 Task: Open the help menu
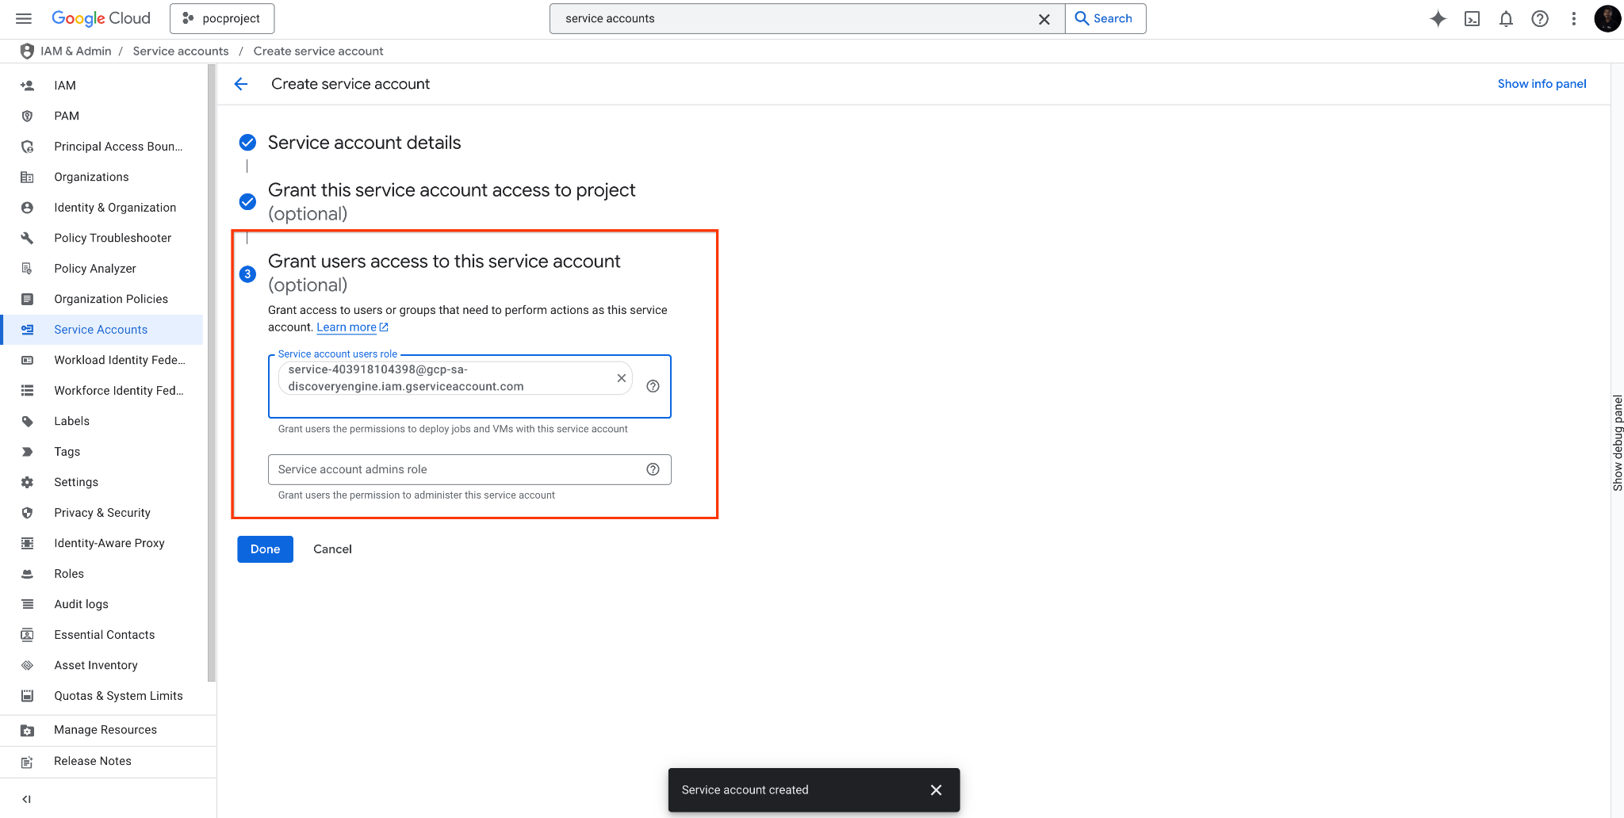(x=1540, y=18)
